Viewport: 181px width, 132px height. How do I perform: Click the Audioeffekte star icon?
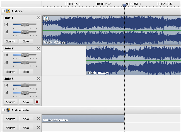(x=8, y=110)
